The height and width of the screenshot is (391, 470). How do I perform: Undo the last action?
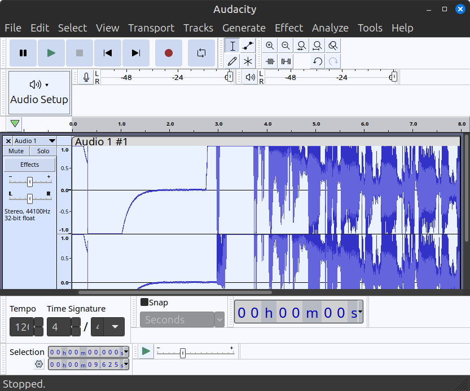317,61
